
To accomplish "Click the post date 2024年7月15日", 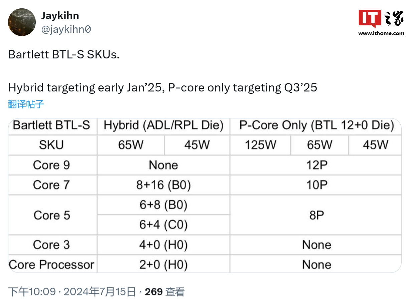I will click(100, 292).
